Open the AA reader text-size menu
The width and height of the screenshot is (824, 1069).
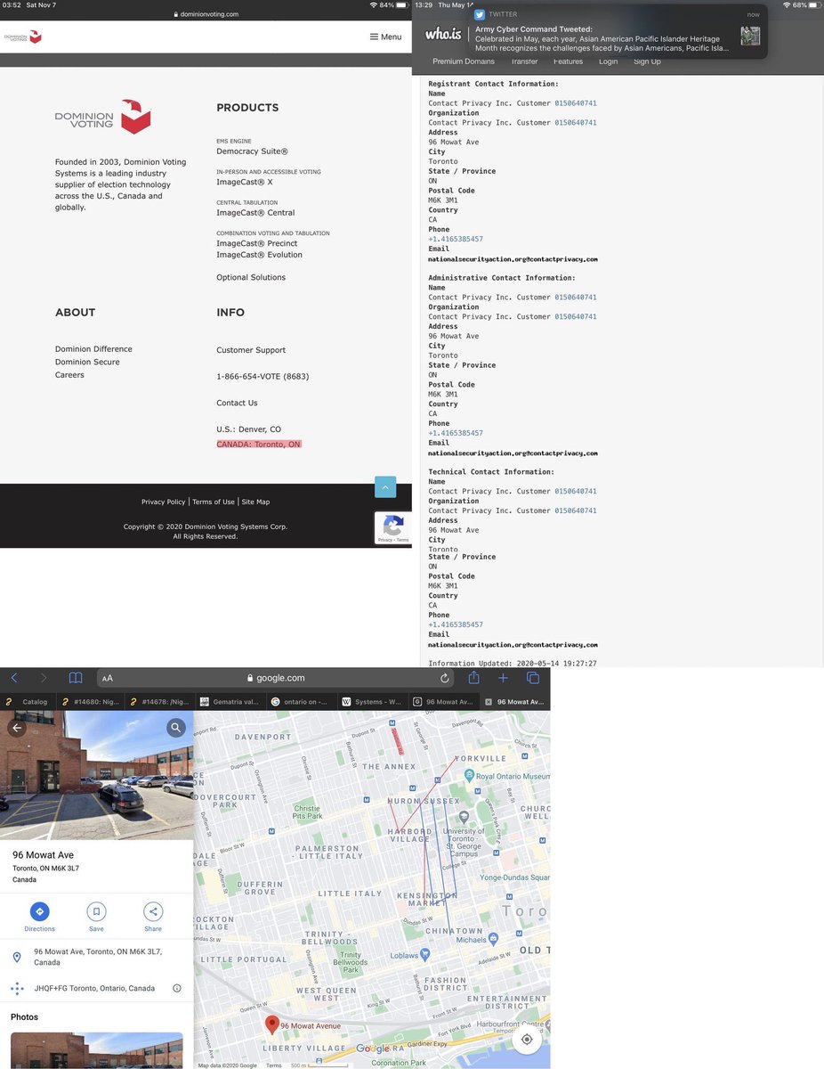pos(108,678)
